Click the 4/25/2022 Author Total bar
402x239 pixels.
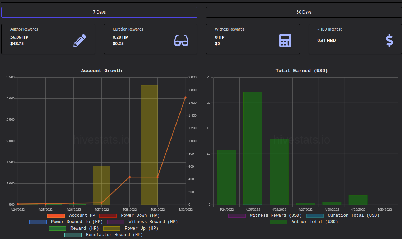(x=253, y=148)
